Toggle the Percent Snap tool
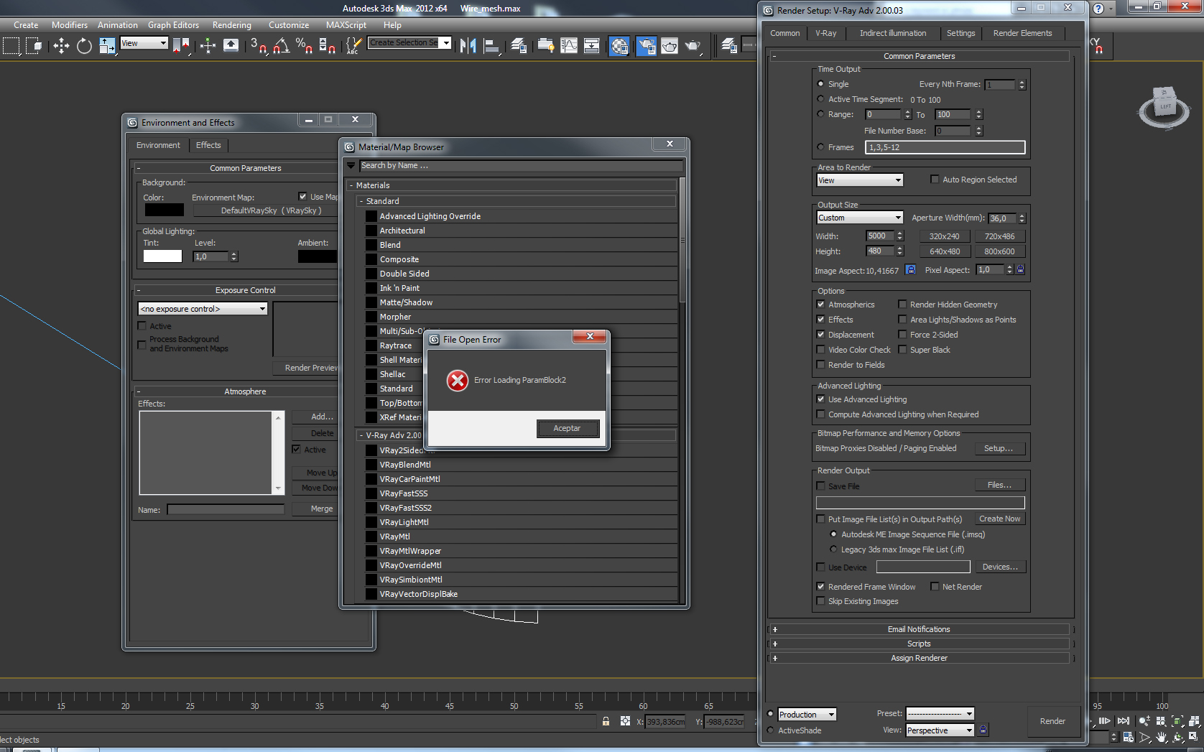 (304, 46)
